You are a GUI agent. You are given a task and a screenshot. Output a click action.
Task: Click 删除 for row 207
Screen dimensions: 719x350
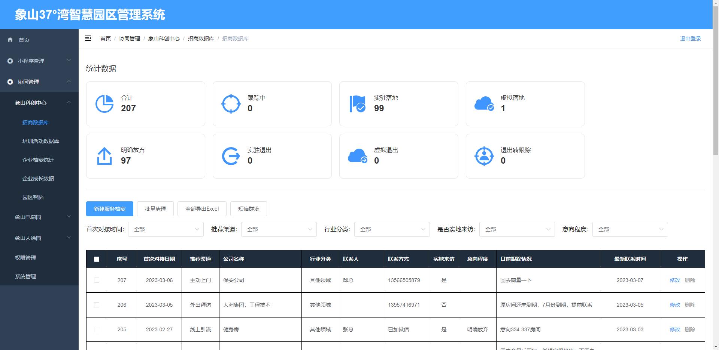click(690, 280)
